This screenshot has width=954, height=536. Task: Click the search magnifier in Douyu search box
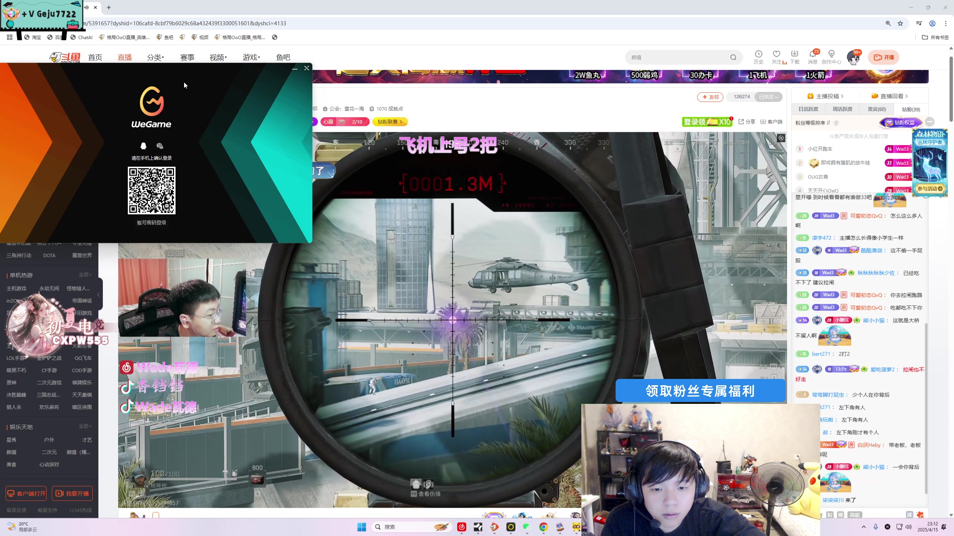pyautogui.click(x=733, y=57)
